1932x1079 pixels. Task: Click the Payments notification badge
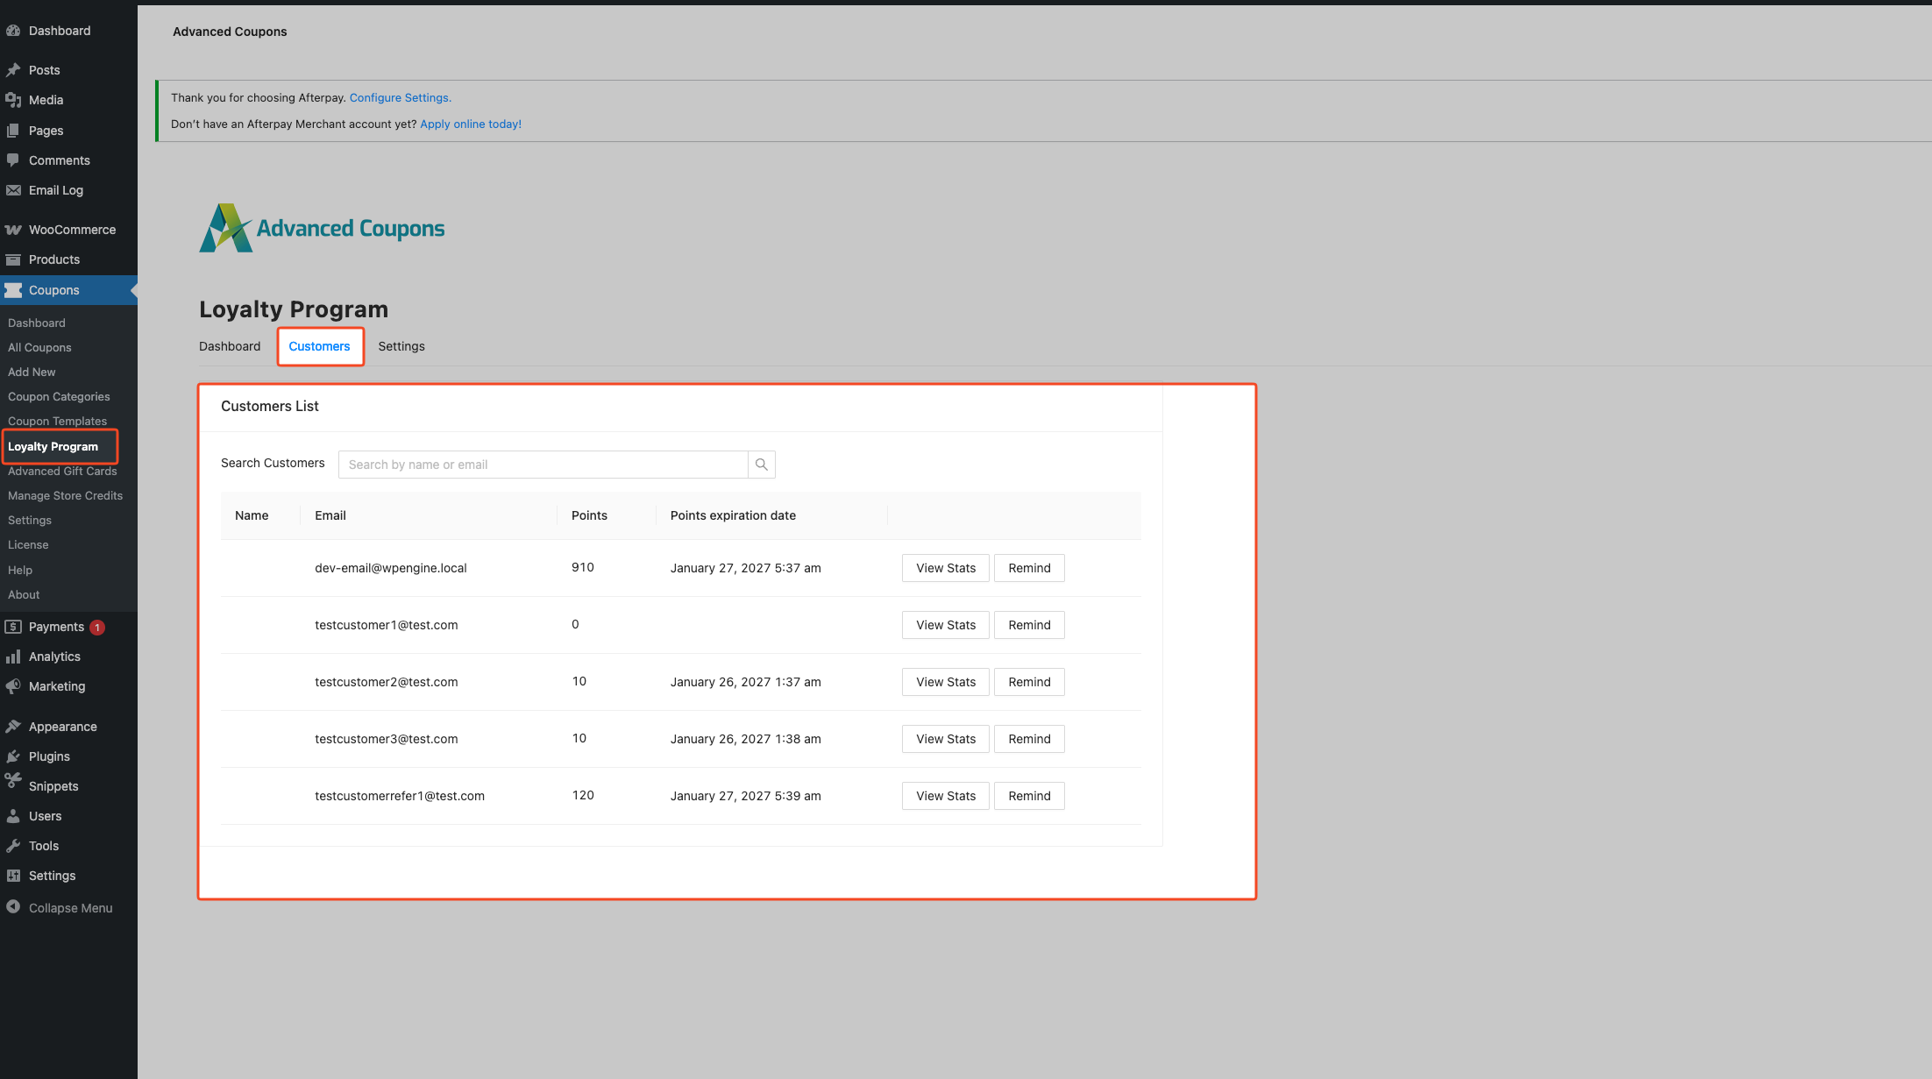(x=97, y=628)
